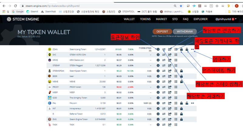The height and width of the screenshot is (136, 243).
Task: Select the Steemzzang Token name text
Action: (x=78, y=49)
